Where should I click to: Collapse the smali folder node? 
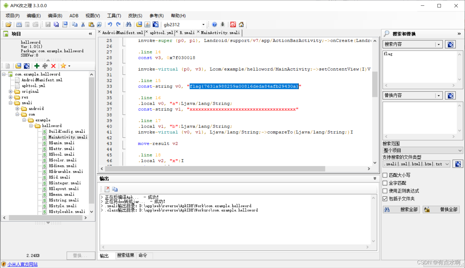tap(11, 103)
